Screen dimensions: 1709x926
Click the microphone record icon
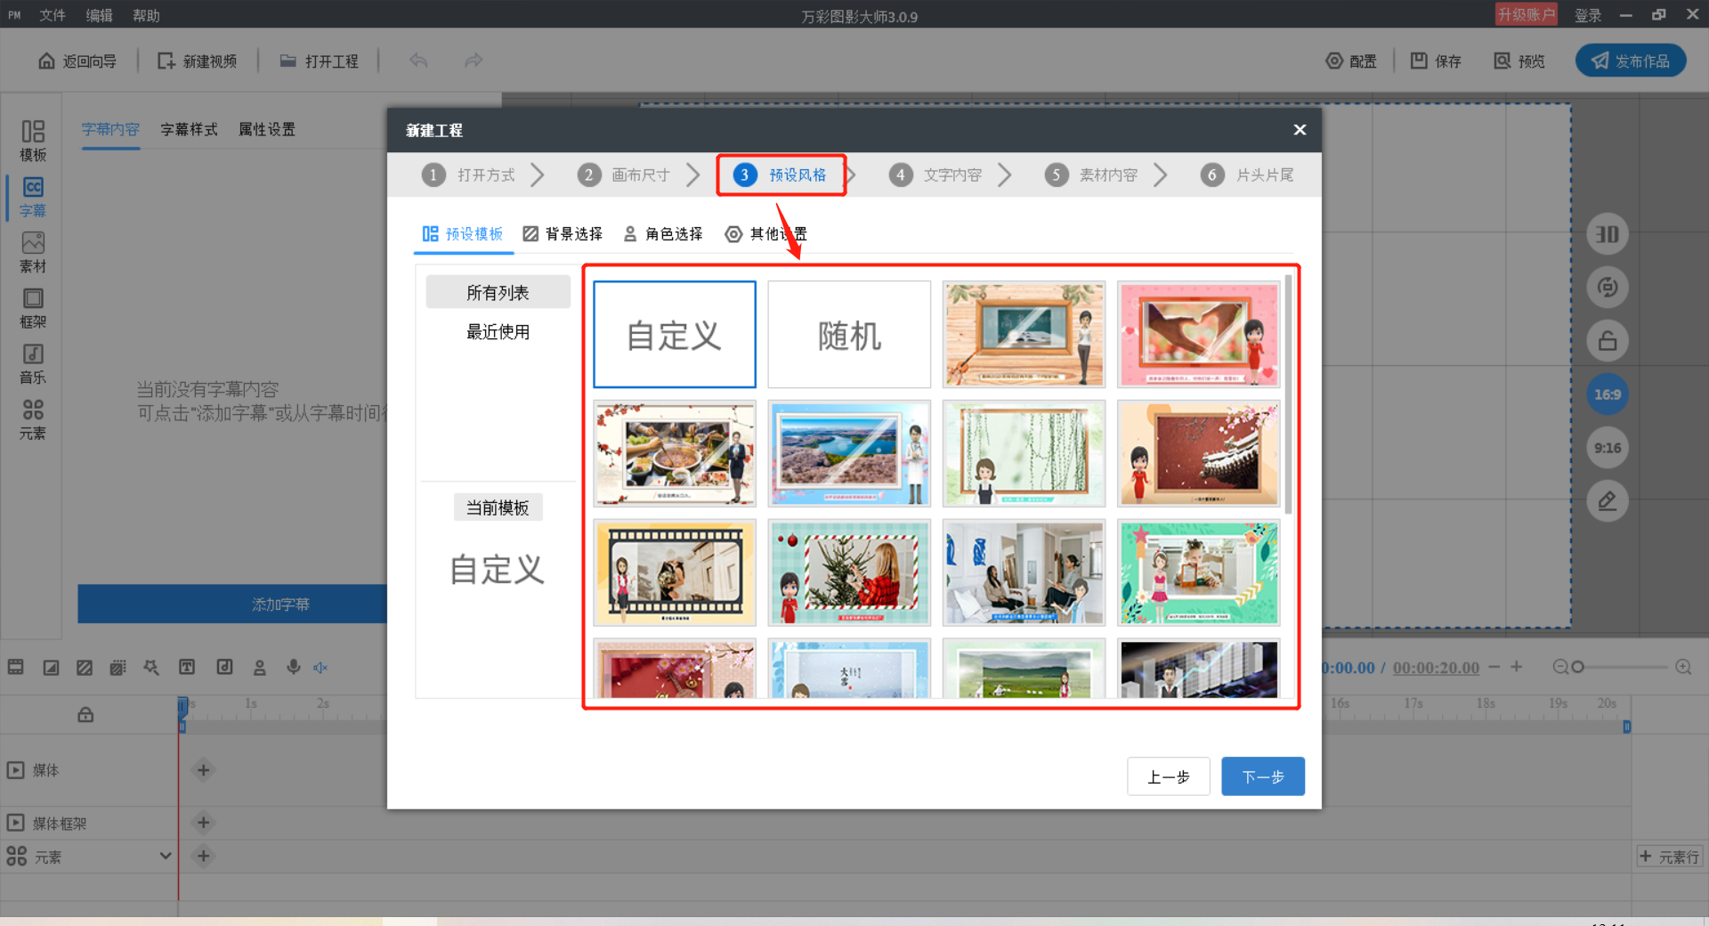[293, 667]
